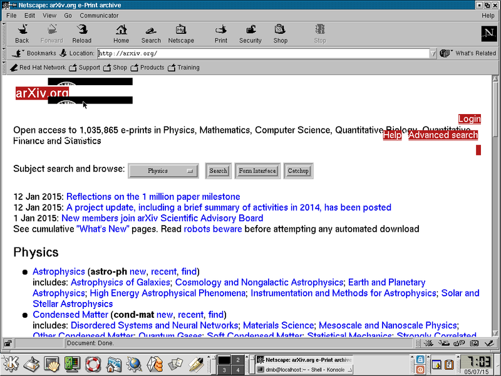Screen dimensions: 501x376
Task: Open the Login link
Action: [469, 119]
